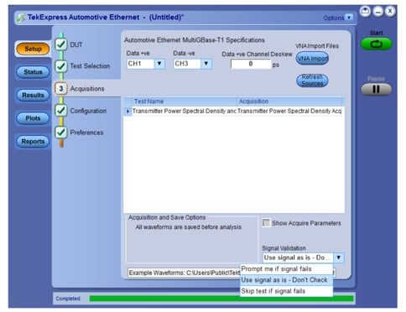
Task: Click the Data +ve Channel Deskew field
Action: (x=251, y=64)
